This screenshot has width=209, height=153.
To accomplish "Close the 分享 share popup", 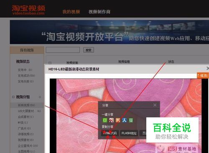I will [155, 105].
